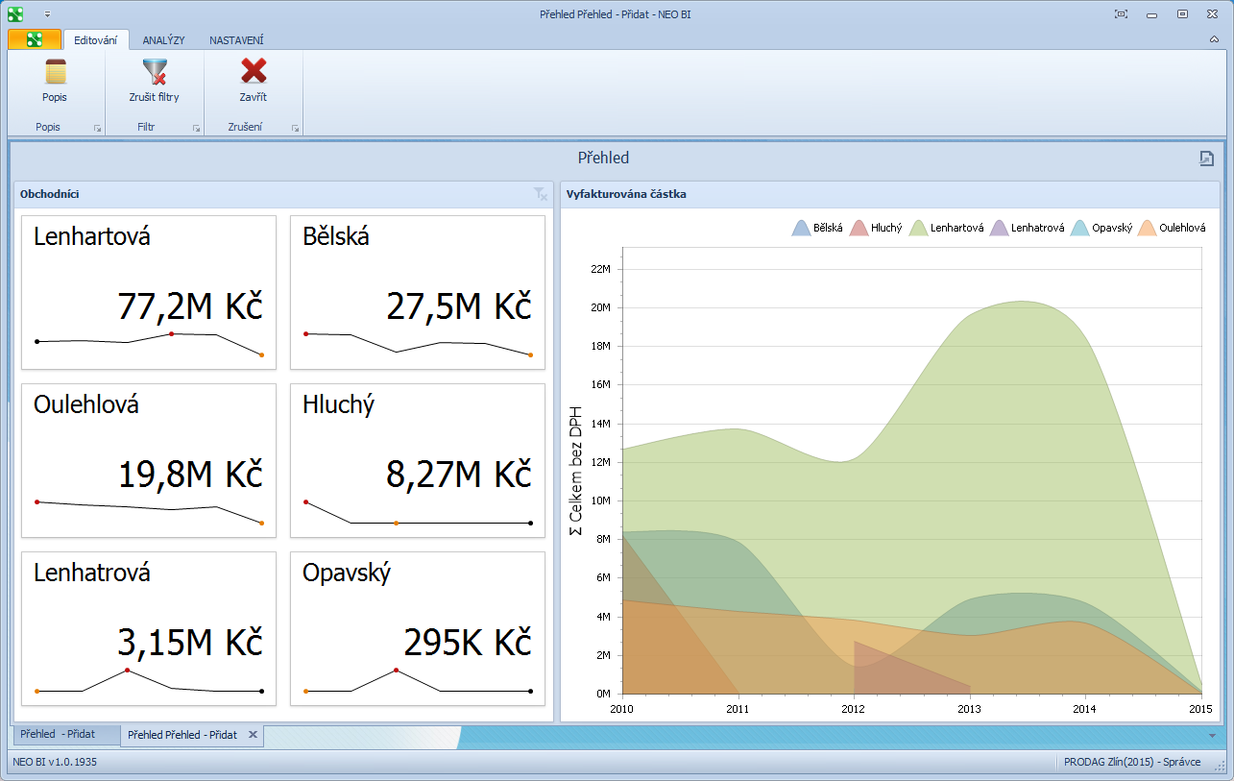Open the green application menu button
The width and height of the screenshot is (1234, 781).
click(x=35, y=39)
